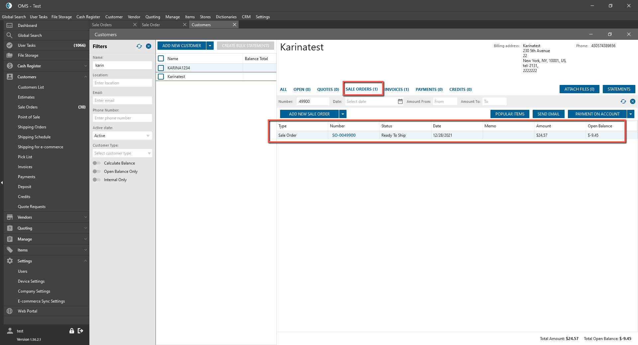Click Attach Files (0) button
Viewport: 638px width, 345px height.
tap(580, 89)
